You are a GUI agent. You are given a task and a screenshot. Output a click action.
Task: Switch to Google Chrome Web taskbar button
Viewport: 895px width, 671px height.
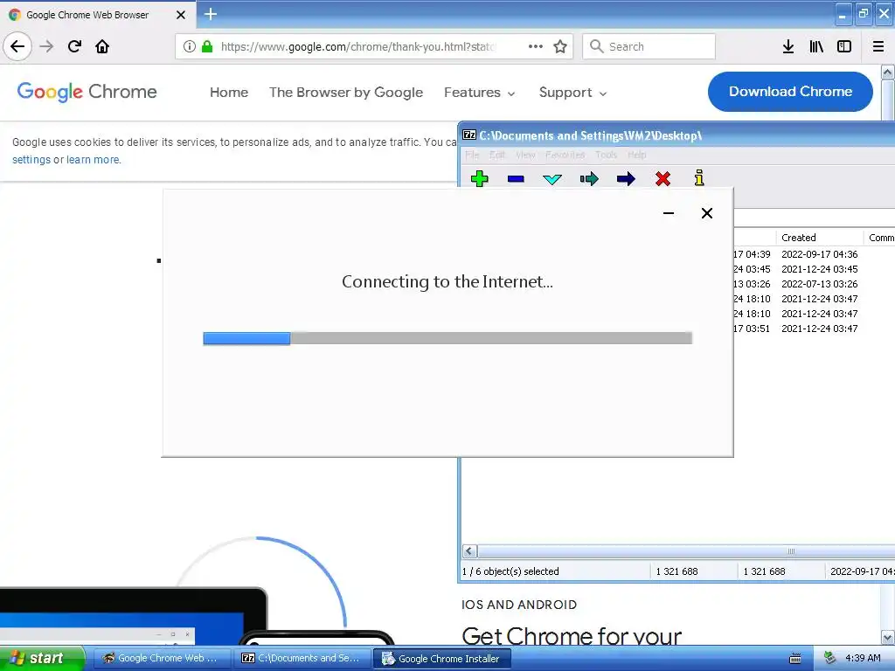[x=161, y=658]
